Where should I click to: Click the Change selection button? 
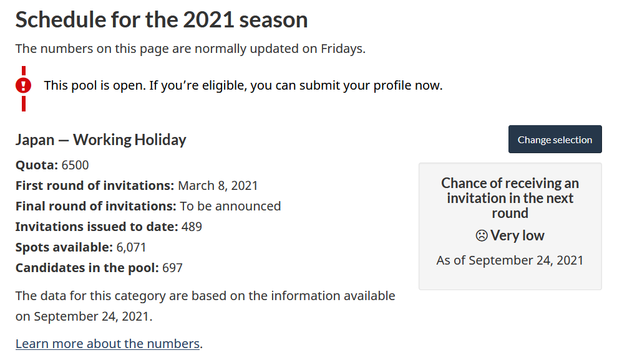click(x=555, y=139)
